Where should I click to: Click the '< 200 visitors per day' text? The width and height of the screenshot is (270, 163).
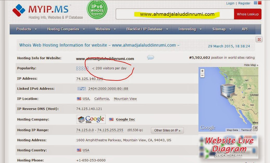pos(109,68)
